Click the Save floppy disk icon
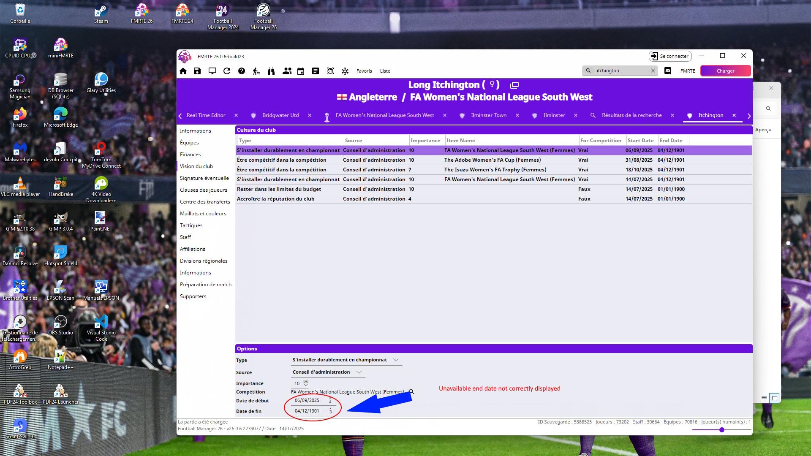 point(197,71)
